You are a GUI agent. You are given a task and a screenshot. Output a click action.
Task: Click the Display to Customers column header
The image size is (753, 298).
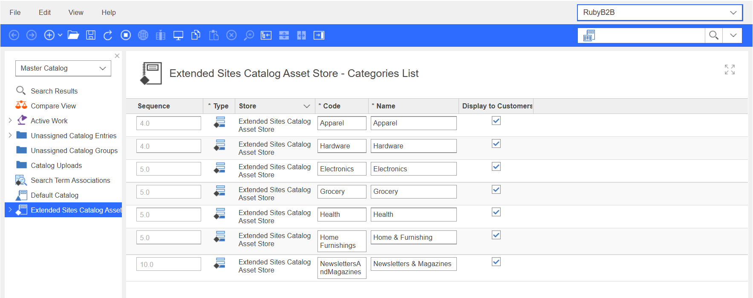pyautogui.click(x=497, y=106)
